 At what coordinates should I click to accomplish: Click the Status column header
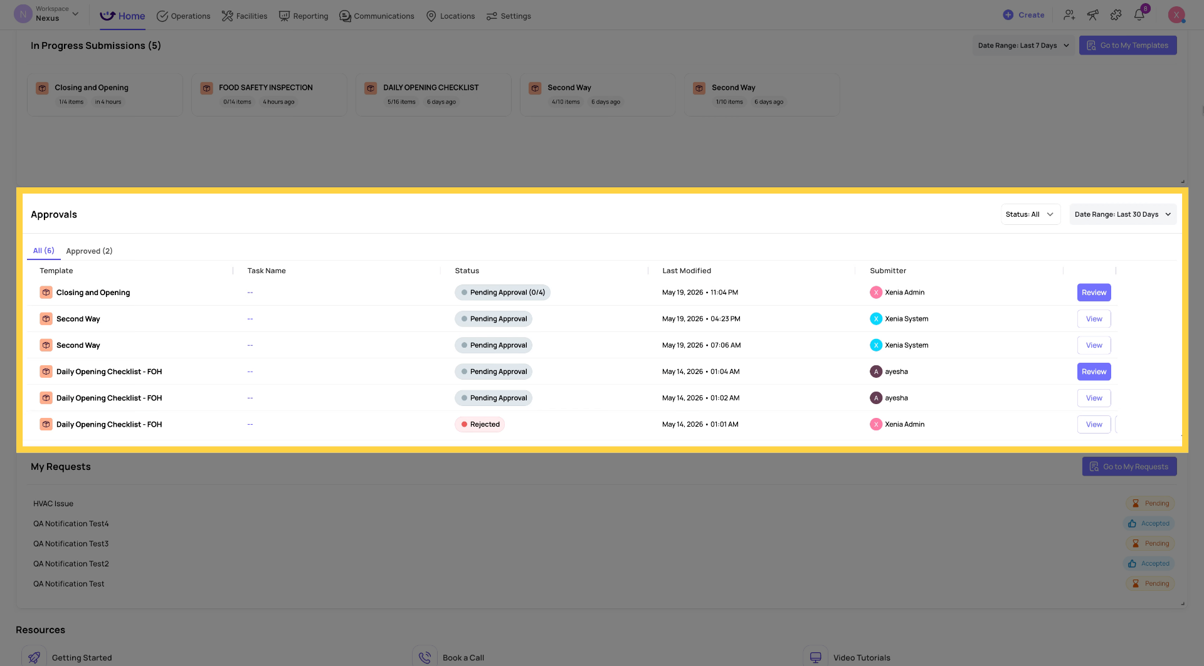point(467,271)
